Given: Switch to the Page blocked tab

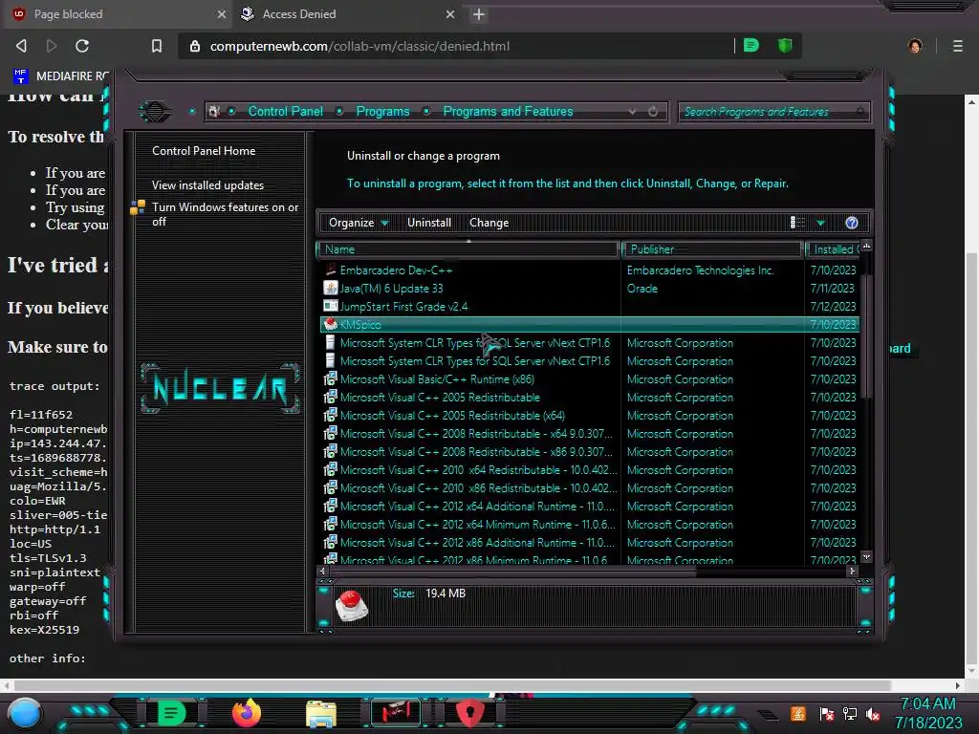Looking at the screenshot, I should (118, 14).
